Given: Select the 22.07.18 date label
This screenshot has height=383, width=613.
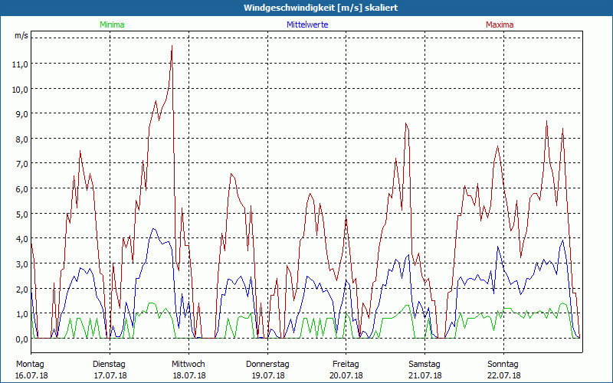Looking at the screenshot, I should coord(503,375).
